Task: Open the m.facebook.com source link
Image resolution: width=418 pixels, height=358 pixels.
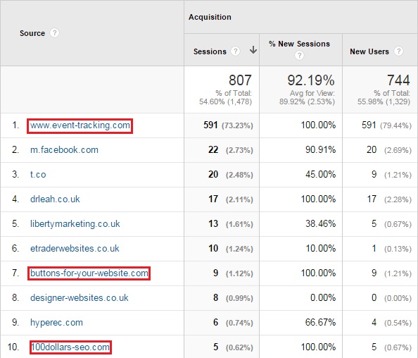Action: pyautogui.click(x=64, y=150)
